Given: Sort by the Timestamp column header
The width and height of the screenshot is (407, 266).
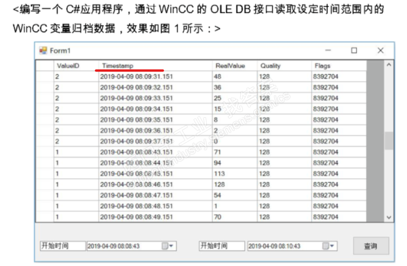Looking at the screenshot, I should [x=155, y=66].
